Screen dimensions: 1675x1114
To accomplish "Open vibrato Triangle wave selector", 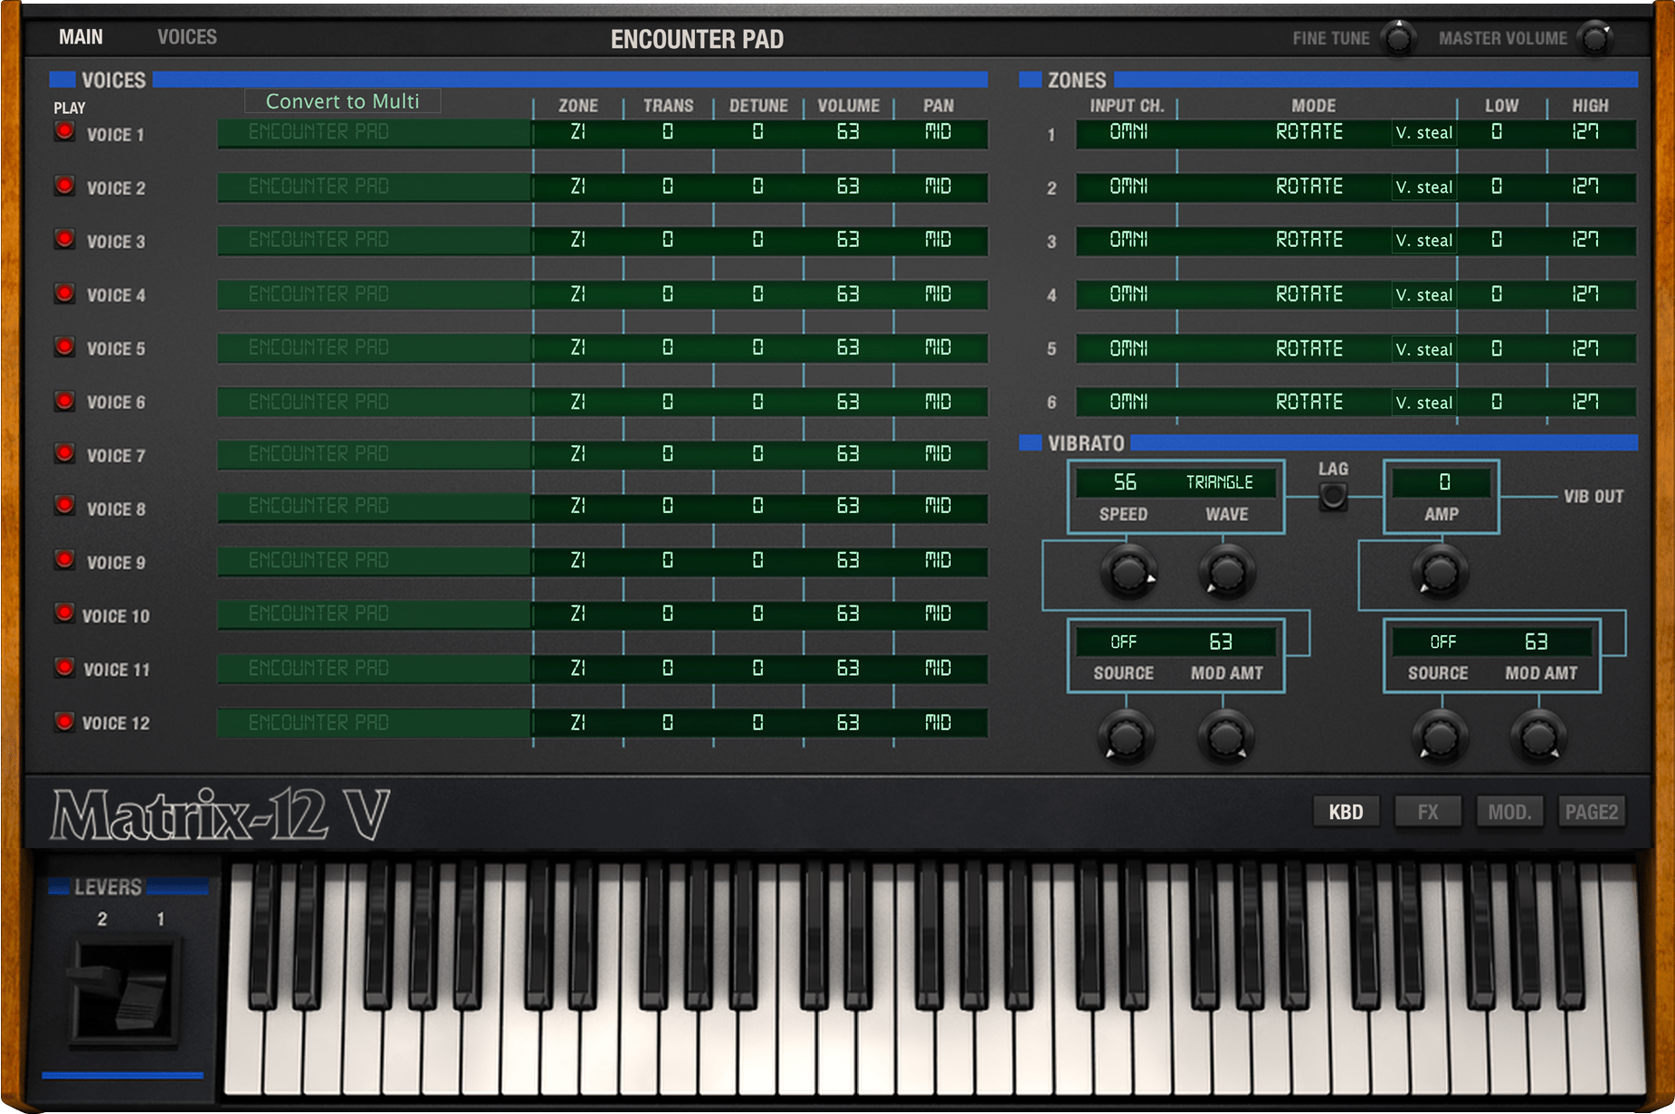I will click(x=1219, y=482).
